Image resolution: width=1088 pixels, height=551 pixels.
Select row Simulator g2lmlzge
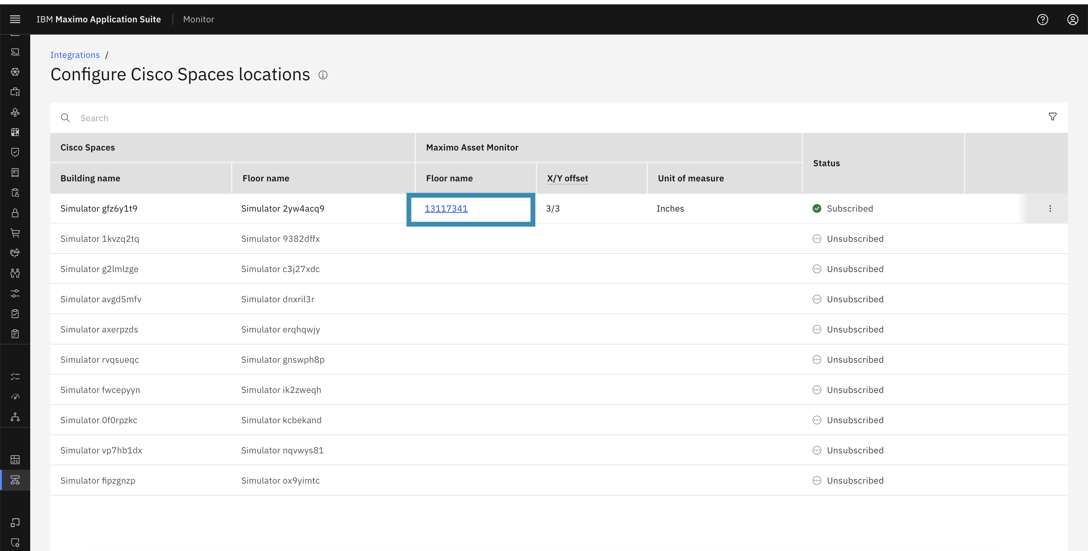559,269
